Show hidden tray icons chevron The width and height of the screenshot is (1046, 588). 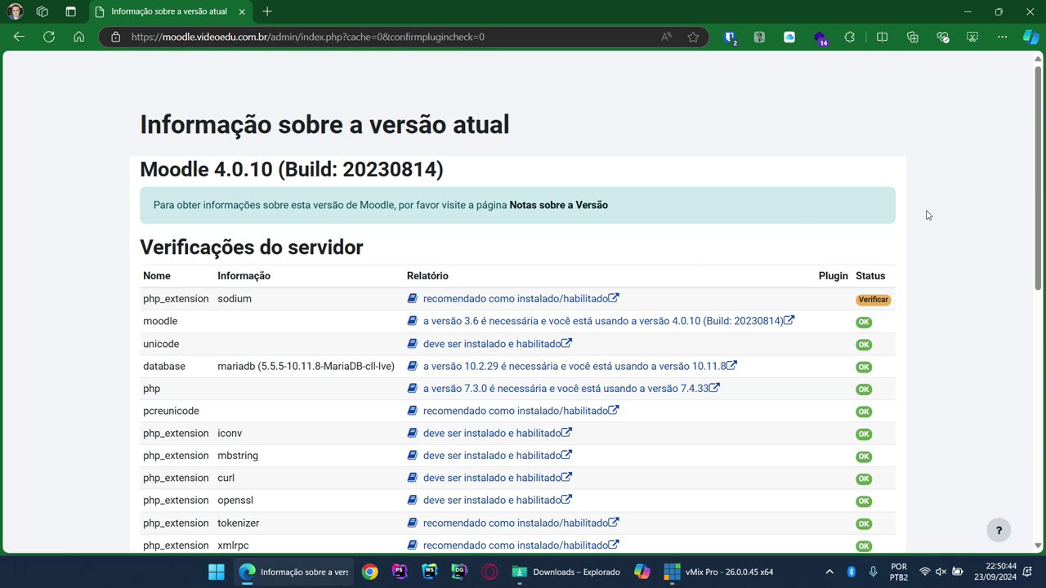click(x=829, y=572)
